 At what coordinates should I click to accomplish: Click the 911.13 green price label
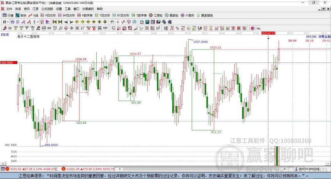click(216, 132)
